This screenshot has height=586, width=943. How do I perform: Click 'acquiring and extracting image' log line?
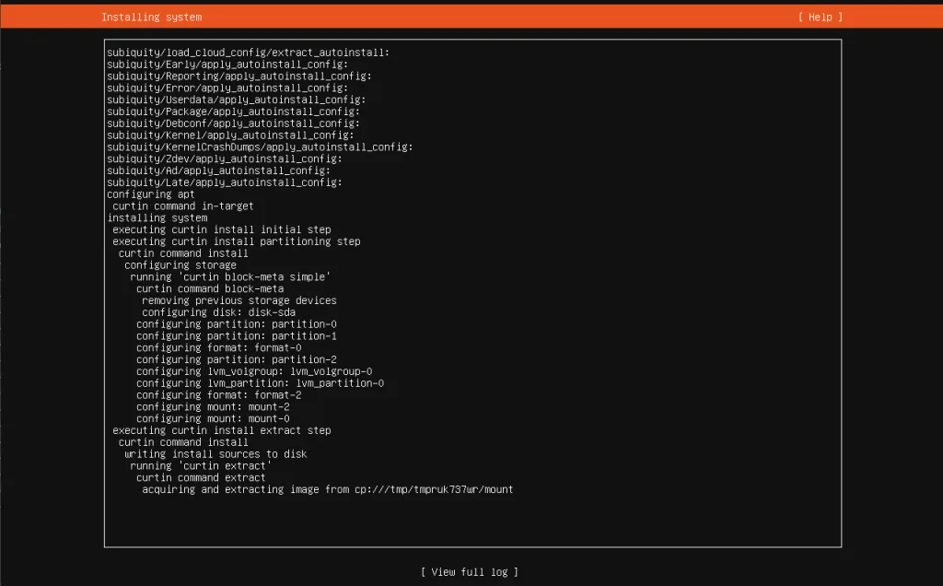[328, 490]
